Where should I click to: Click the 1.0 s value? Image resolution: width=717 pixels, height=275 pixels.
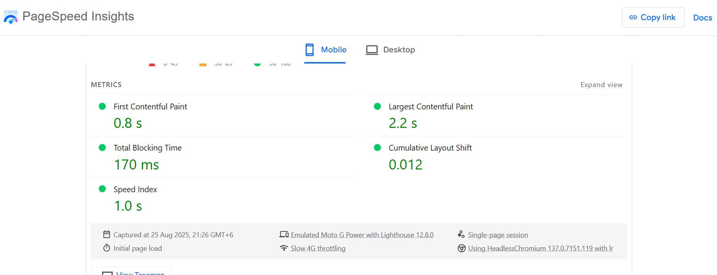[128, 206]
